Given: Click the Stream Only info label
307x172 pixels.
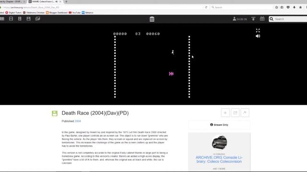Looking at the screenshot, I should coord(219,125).
